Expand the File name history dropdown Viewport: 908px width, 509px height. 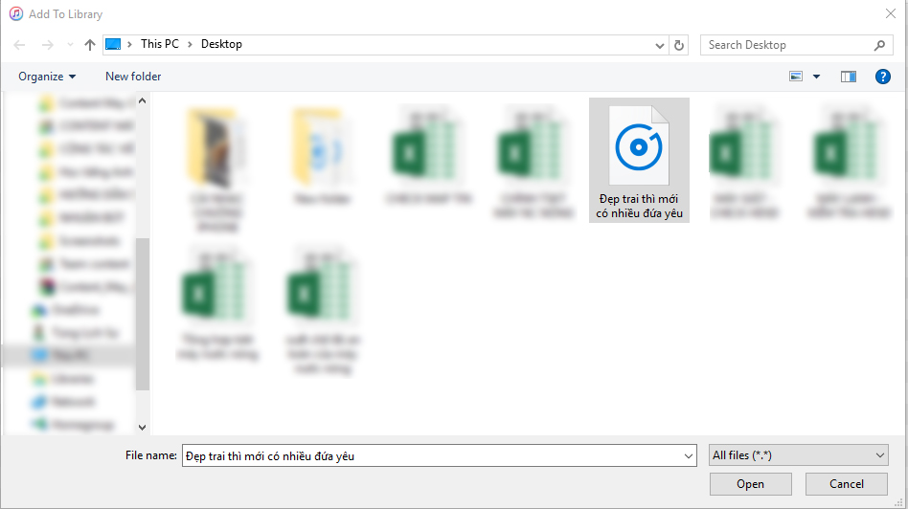coord(688,456)
